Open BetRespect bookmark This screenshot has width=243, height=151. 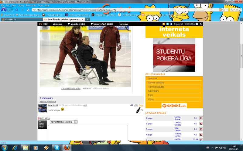(104, 15)
